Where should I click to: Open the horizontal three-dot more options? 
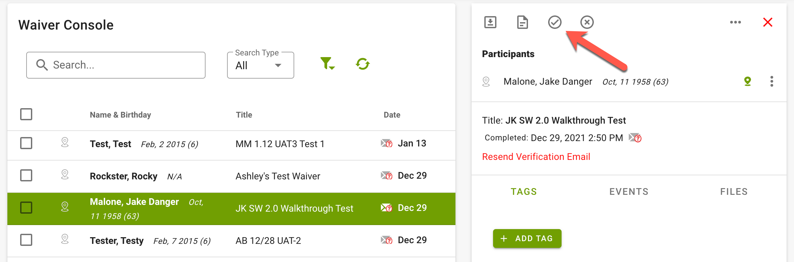(735, 22)
